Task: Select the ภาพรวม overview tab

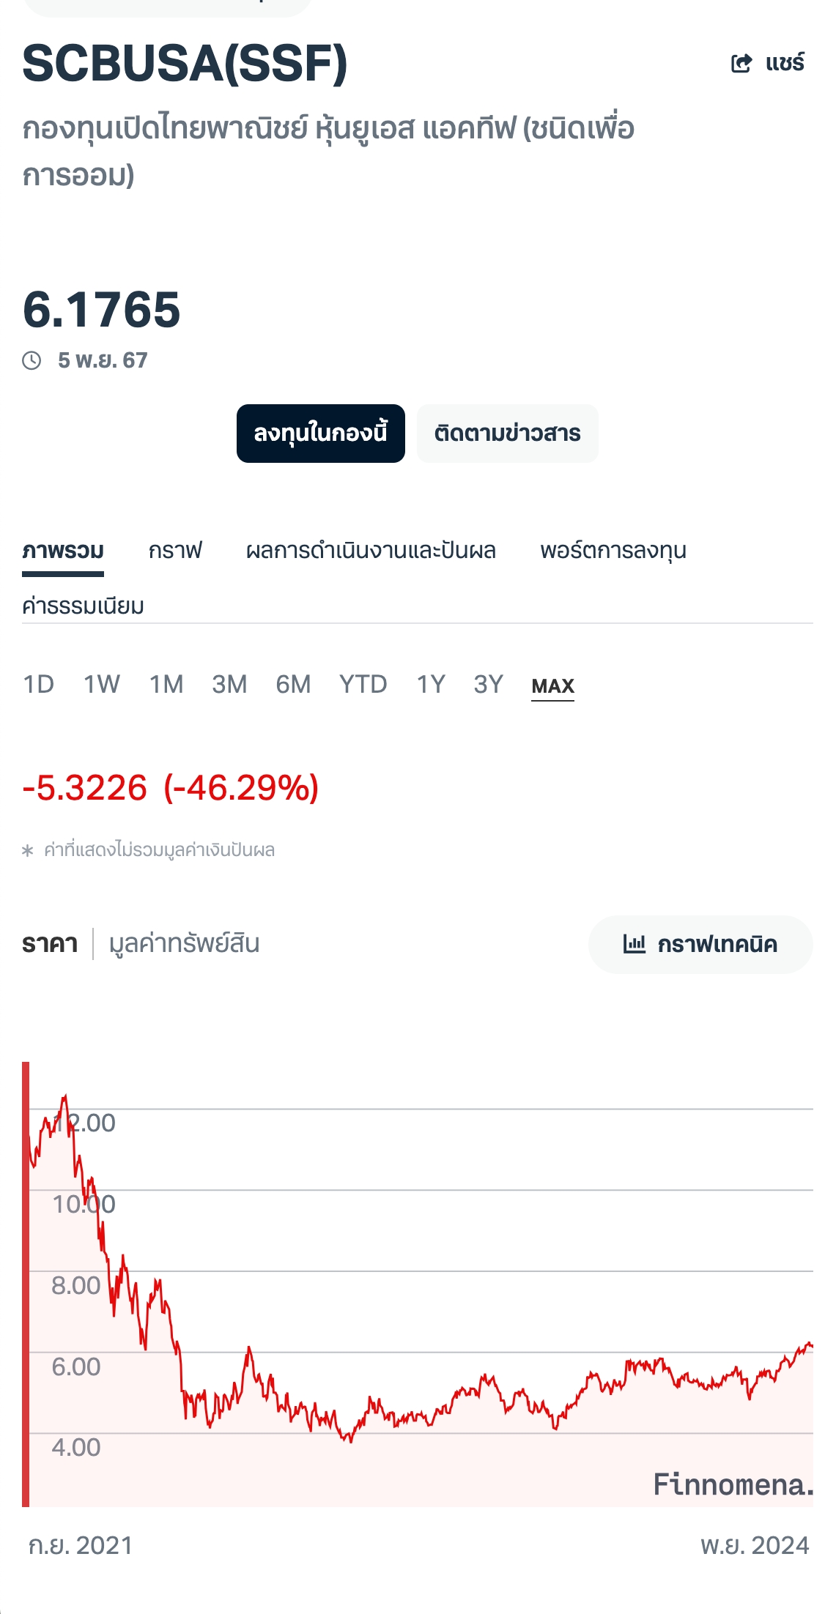Action: pyautogui.click(x=63, y=550)
